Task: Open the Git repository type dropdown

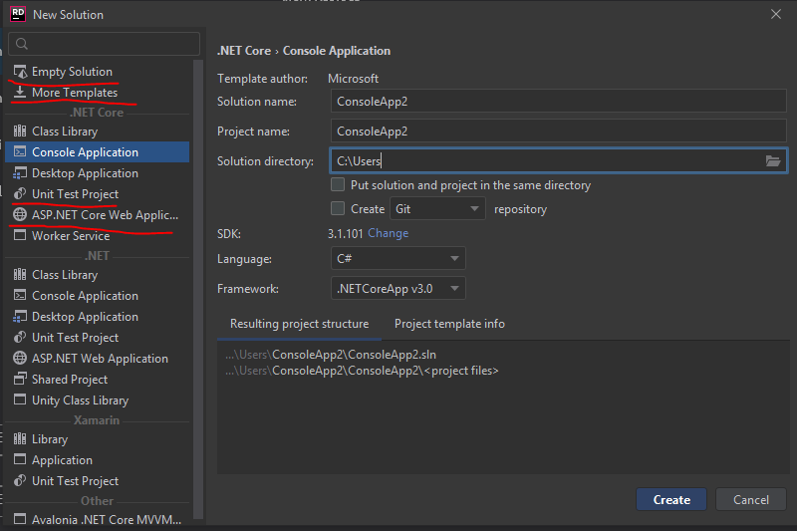Action: [436, 209]
